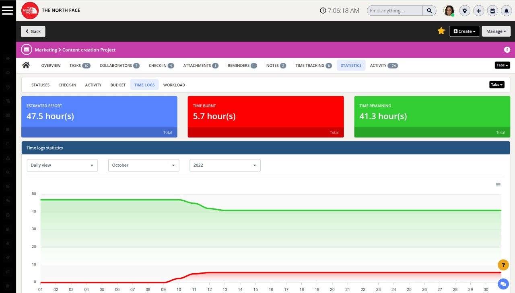Click the yellow help question mark button
This screenshot has width=515, height=293.
pos(503,265)
